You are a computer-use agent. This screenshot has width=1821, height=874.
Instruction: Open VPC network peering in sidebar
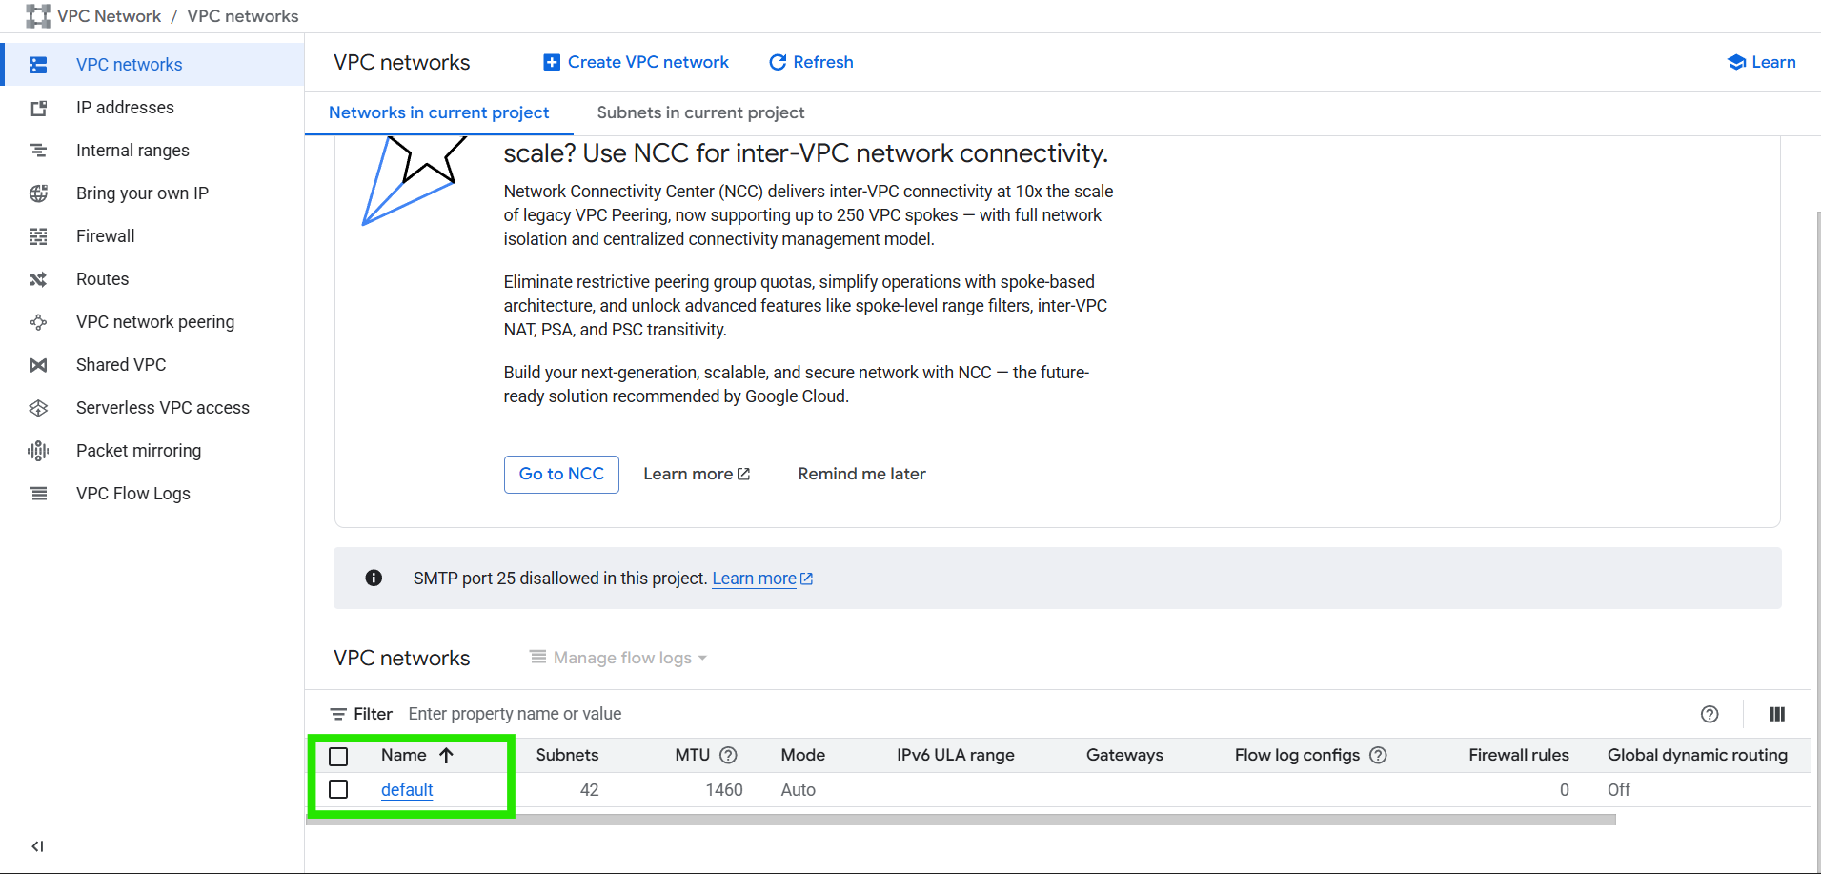tap(154, 322)
